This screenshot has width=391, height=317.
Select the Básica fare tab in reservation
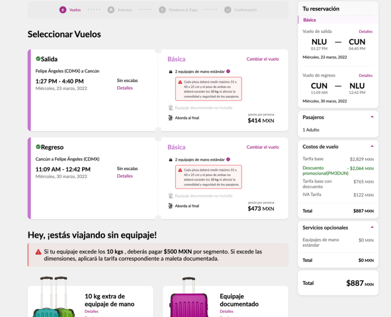309,20
